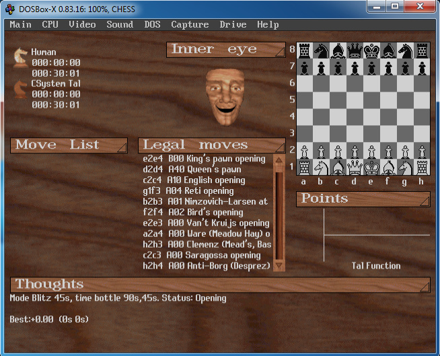Expand Points panel corner triangle
440x356 pixels.
point(425,201)
